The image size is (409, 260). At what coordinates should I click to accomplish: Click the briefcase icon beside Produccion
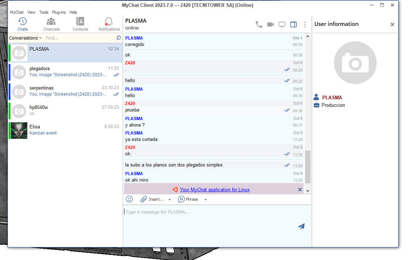pyautogui.click(x=317, y=105)
